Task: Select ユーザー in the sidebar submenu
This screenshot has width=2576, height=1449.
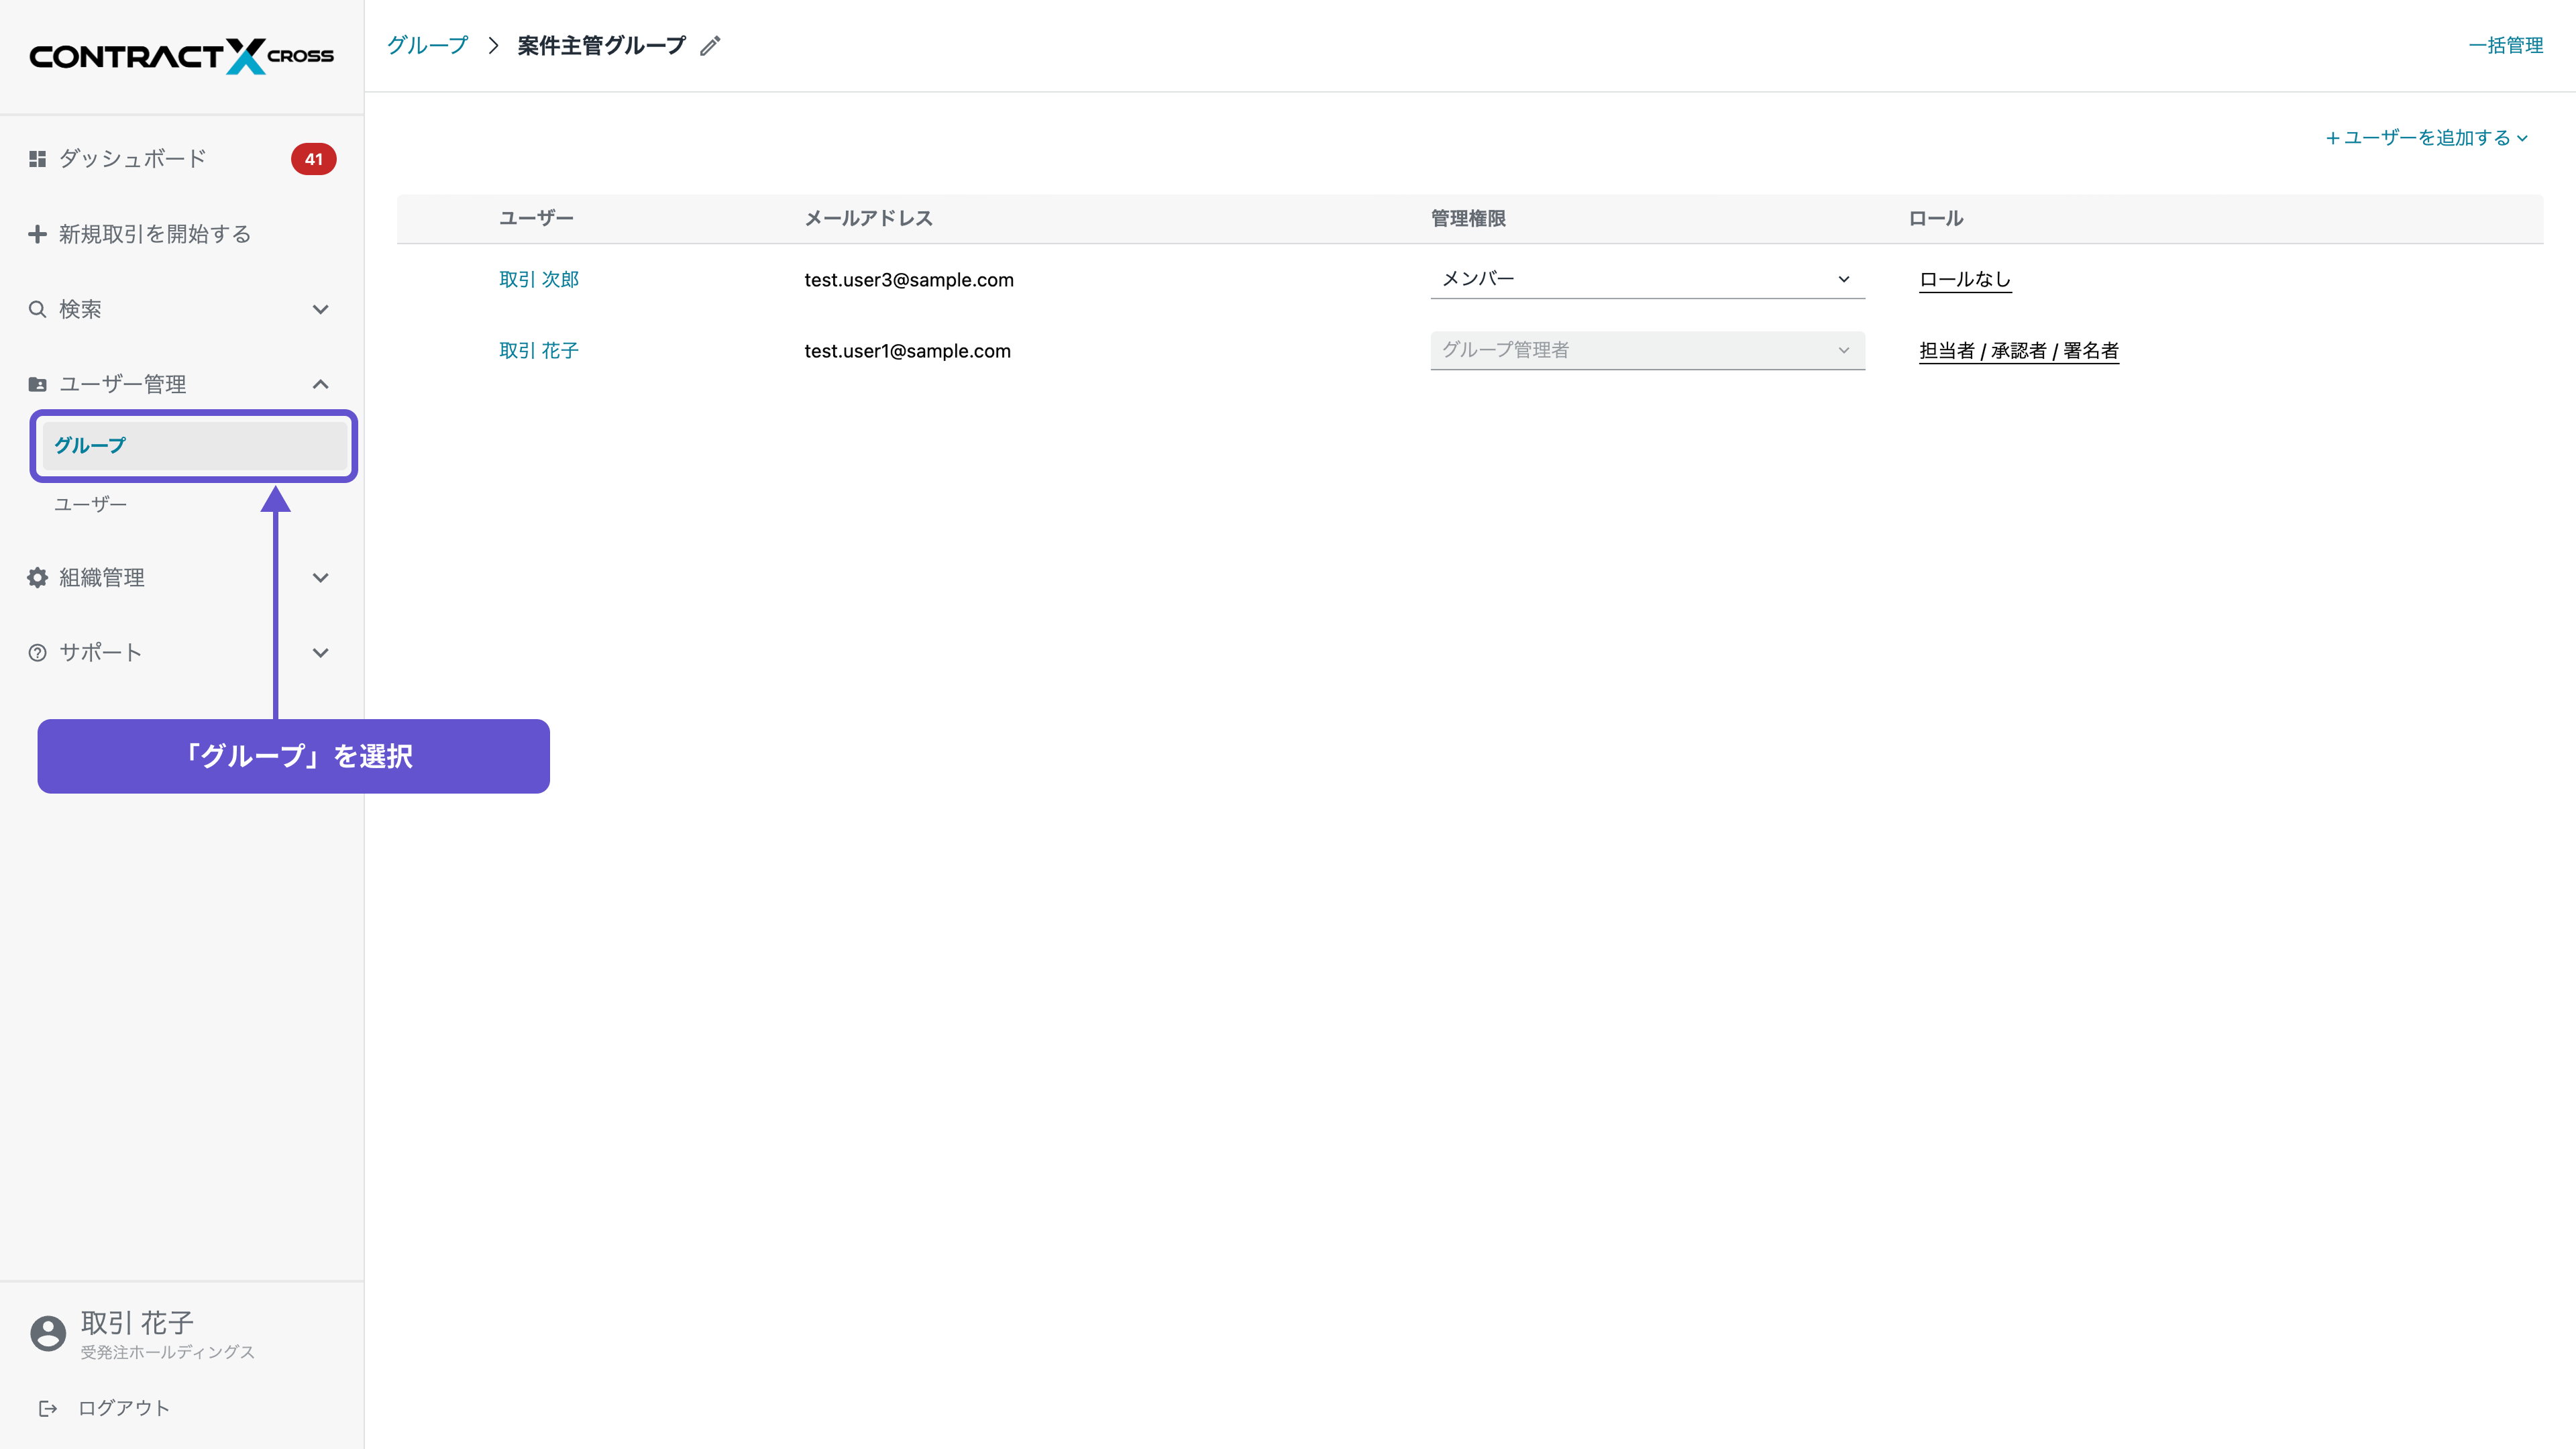Action: [90, 504]
